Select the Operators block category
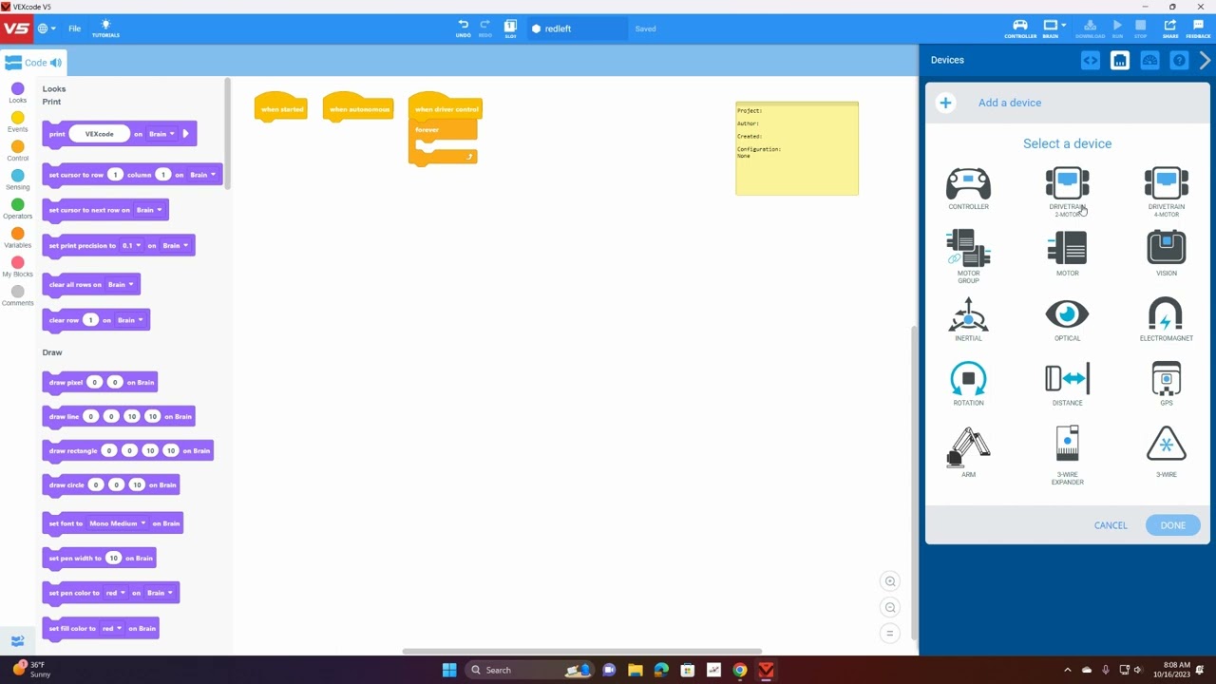The width and height of the screenshot is (1216, 684). click(17, 209)
